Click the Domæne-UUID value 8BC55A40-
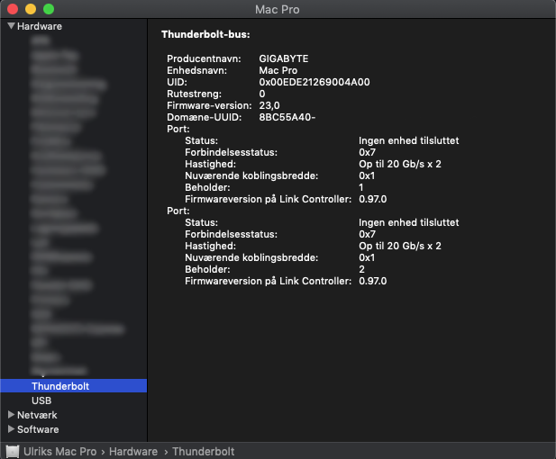 287,117
